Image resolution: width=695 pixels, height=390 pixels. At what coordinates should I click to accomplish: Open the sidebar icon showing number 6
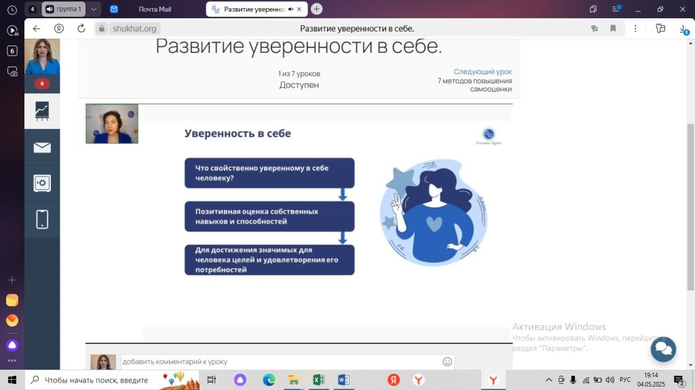click(12, 50)
